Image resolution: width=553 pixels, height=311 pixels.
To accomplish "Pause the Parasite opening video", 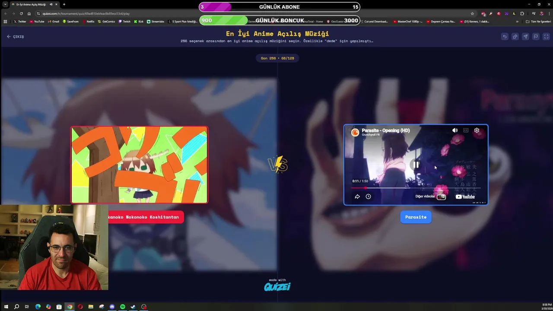I will click(x=416, y=165).
